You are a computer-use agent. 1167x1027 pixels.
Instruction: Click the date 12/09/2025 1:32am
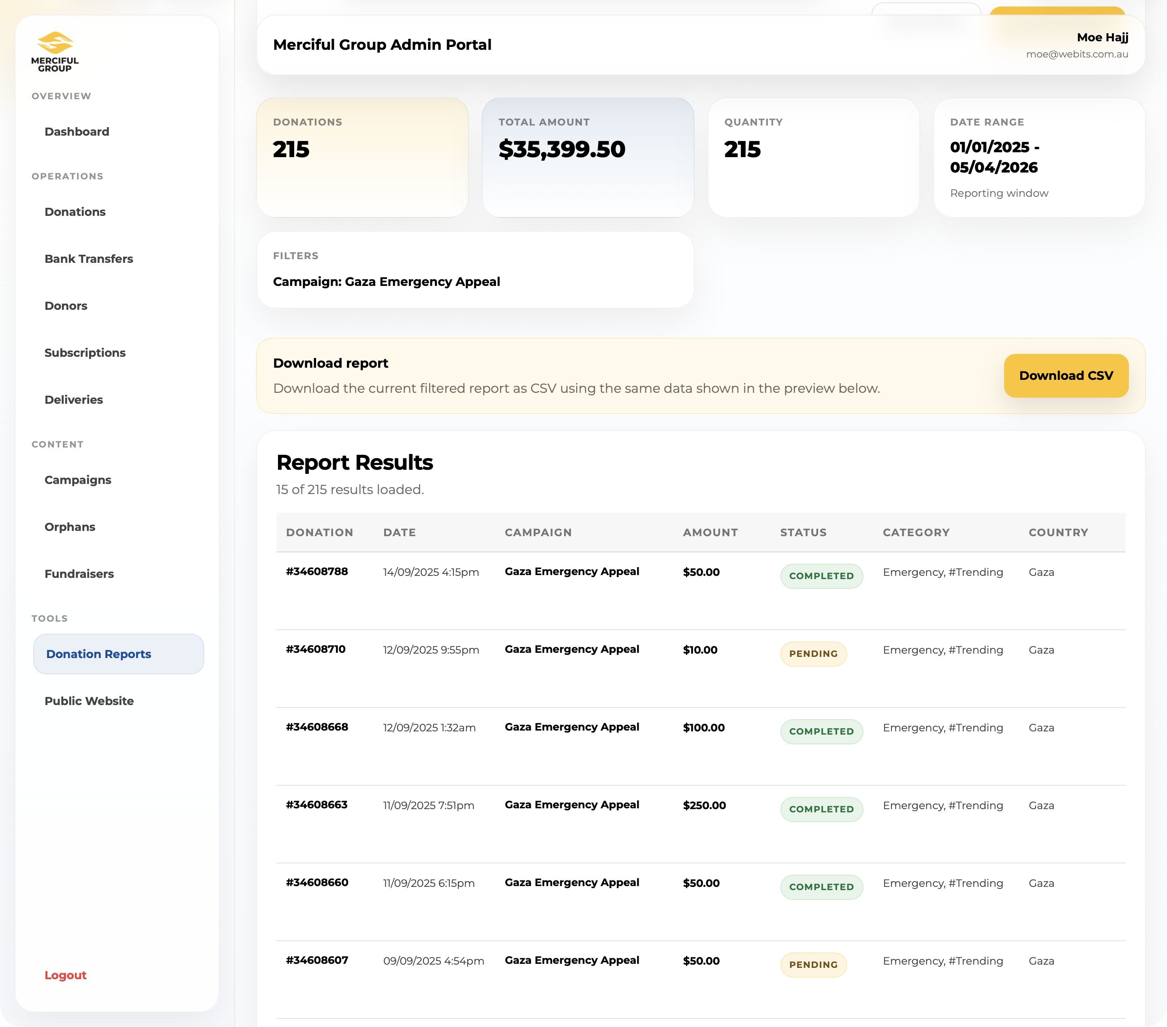[430, 727]
